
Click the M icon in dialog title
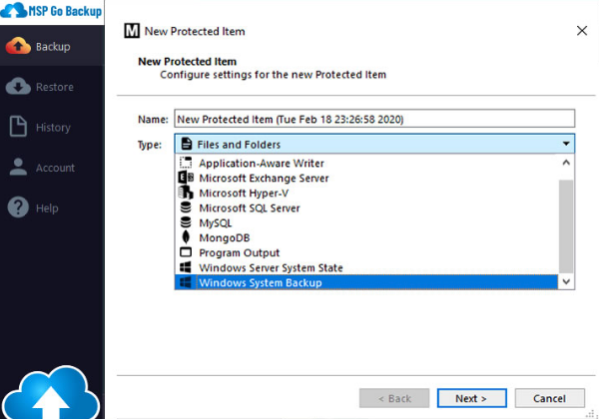(132, 31)
